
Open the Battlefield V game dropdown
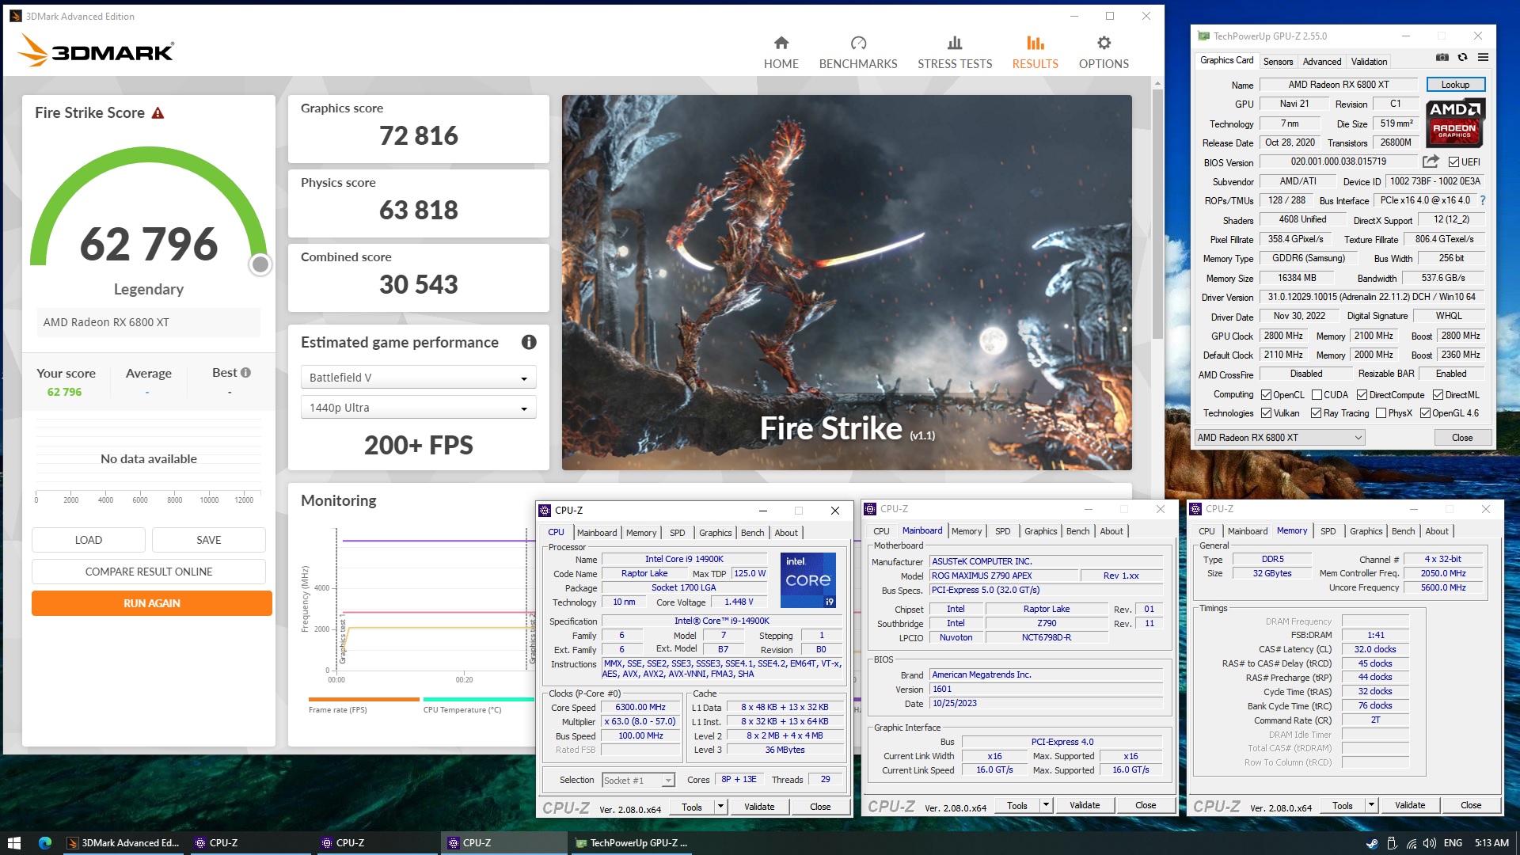click(x=418, y=378)
